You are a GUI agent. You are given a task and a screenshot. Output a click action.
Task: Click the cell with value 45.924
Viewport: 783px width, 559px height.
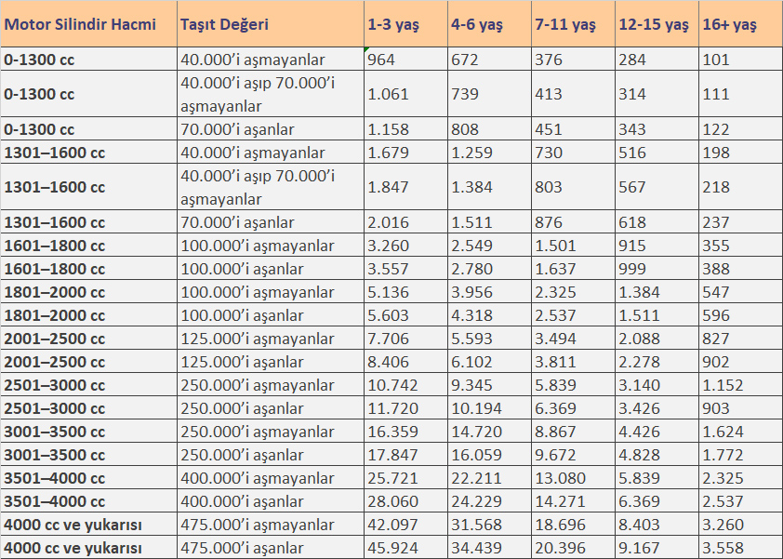pyautogui.click(x=405, y=548)
